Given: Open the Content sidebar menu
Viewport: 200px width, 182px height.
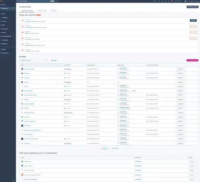Looking at the screenshot, I should pos(4,21).
